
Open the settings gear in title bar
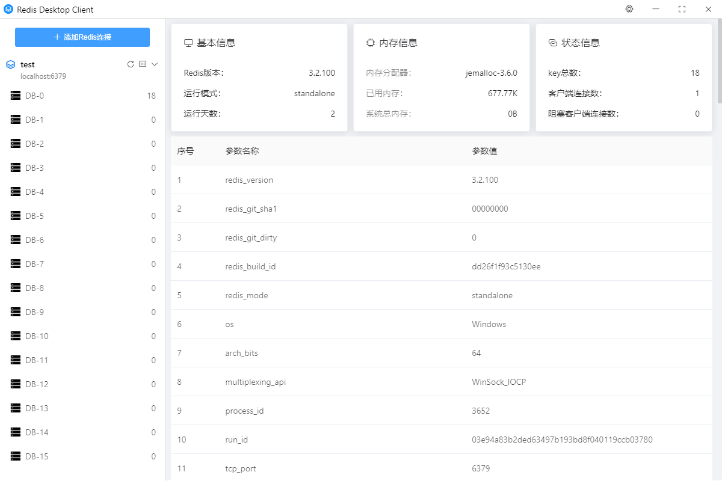(629, 9)
